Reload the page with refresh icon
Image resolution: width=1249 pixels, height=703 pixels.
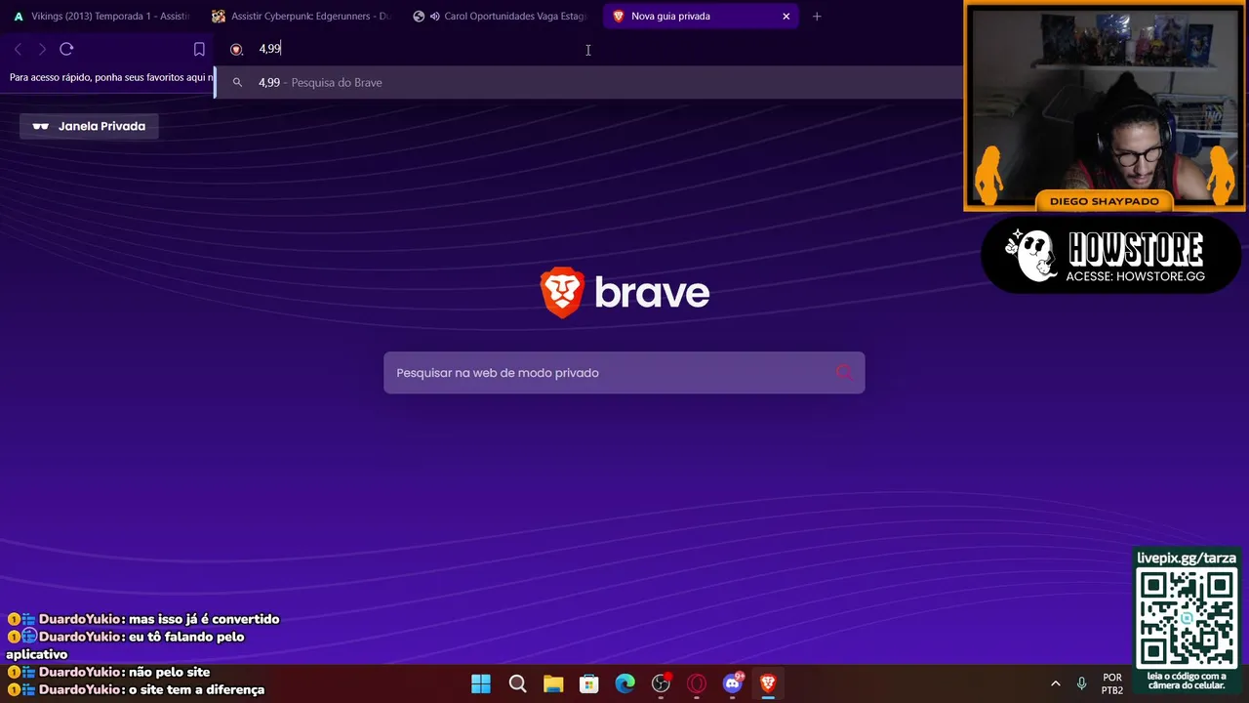(x=66, y=49)
